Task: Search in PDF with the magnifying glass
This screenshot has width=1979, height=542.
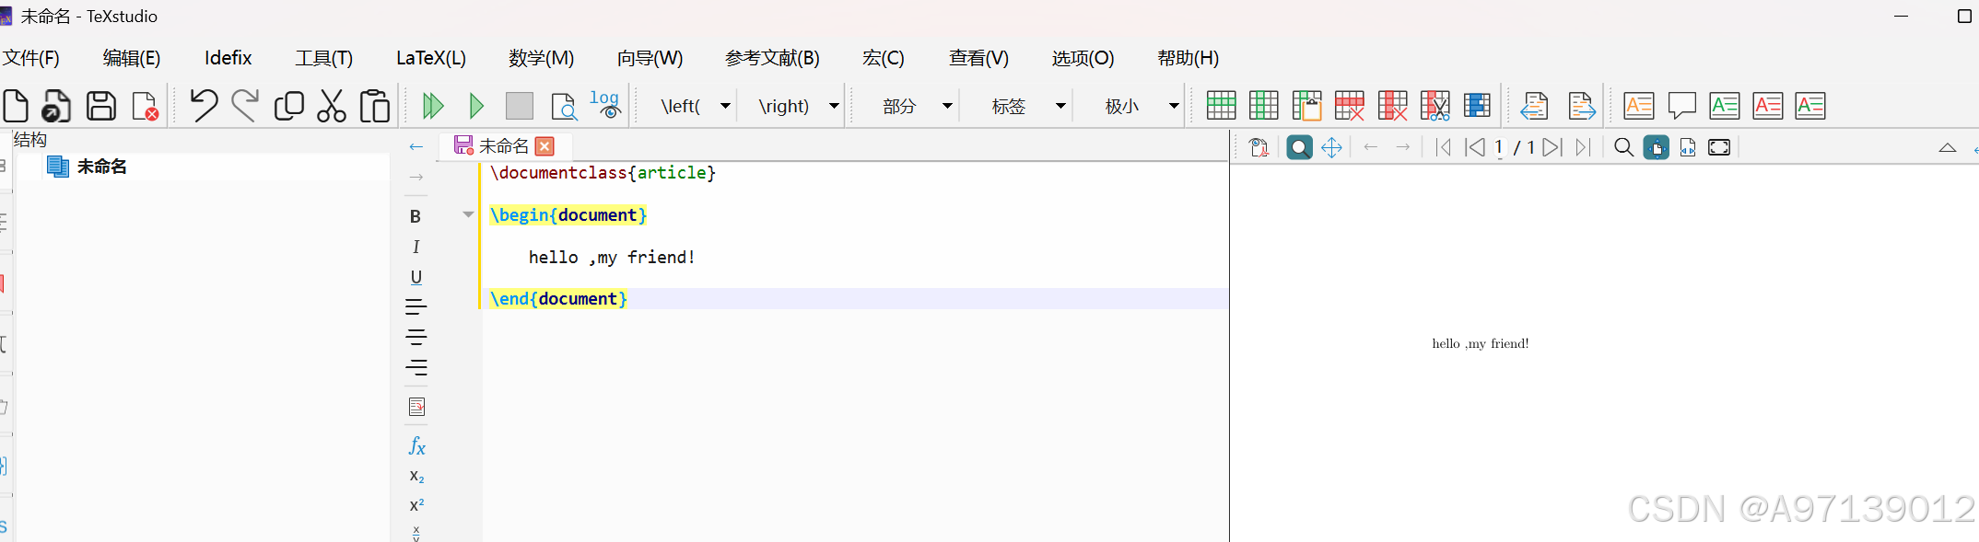Action: click(x=1623, y=147)
